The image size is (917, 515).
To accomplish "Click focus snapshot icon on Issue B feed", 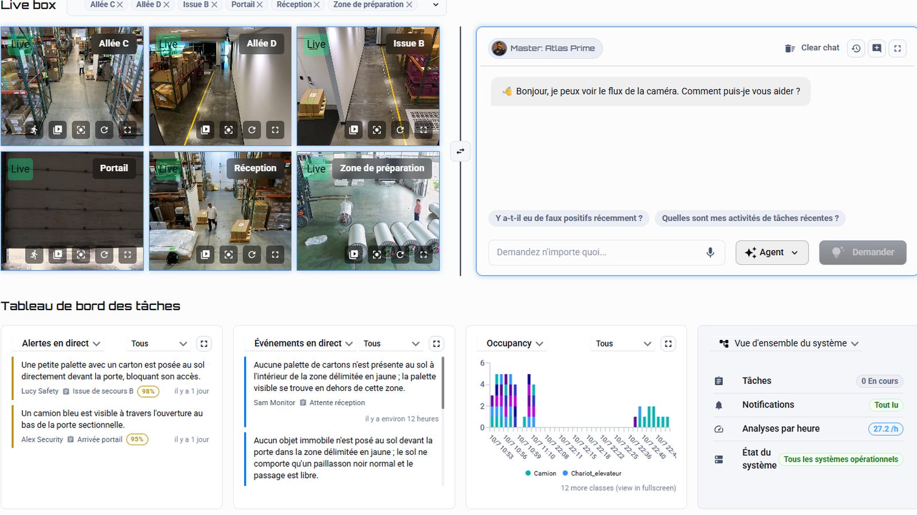I will point(377,130).
